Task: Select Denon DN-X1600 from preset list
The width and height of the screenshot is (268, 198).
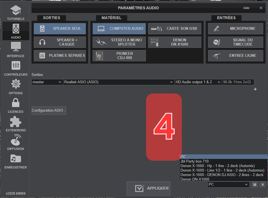Action: (195, 179)
